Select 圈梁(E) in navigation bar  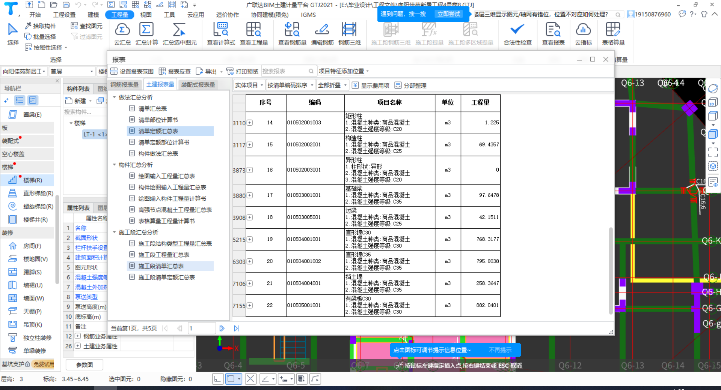click(27, 115)
